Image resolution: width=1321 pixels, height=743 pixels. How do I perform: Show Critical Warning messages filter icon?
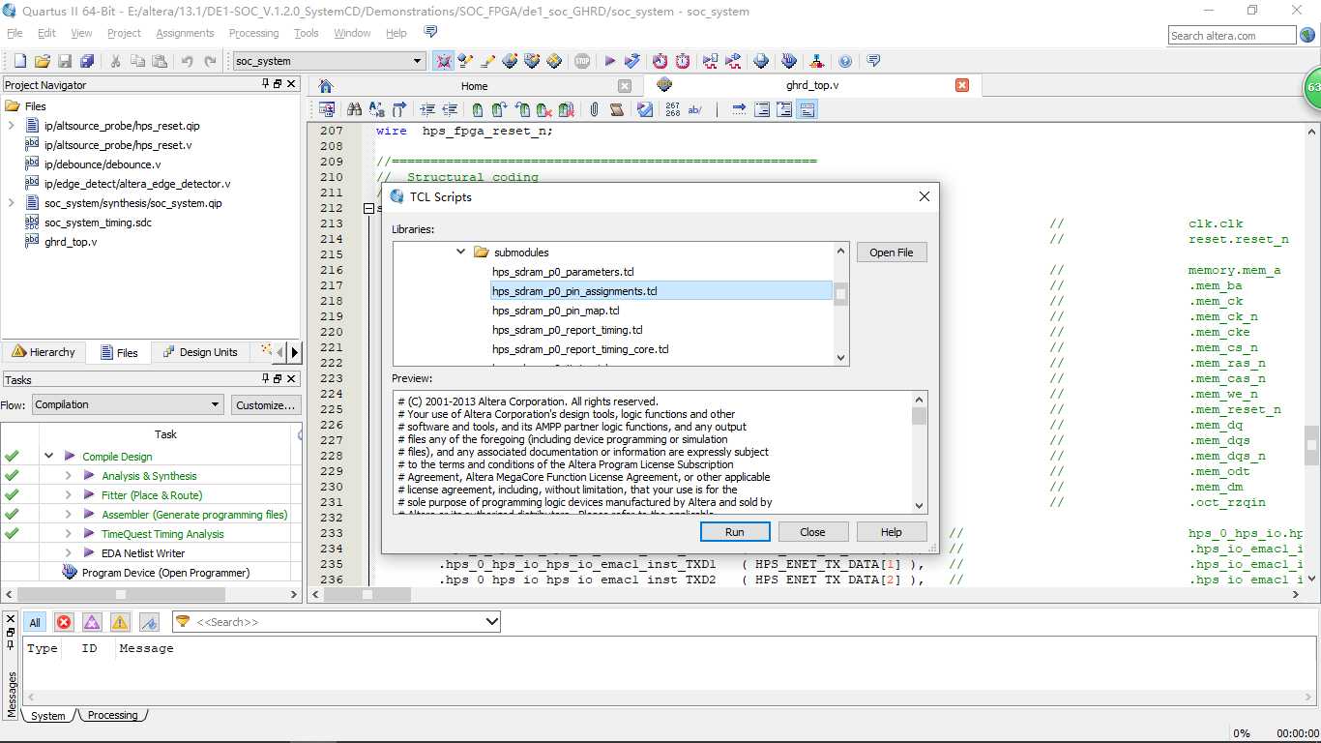point(92,622)
